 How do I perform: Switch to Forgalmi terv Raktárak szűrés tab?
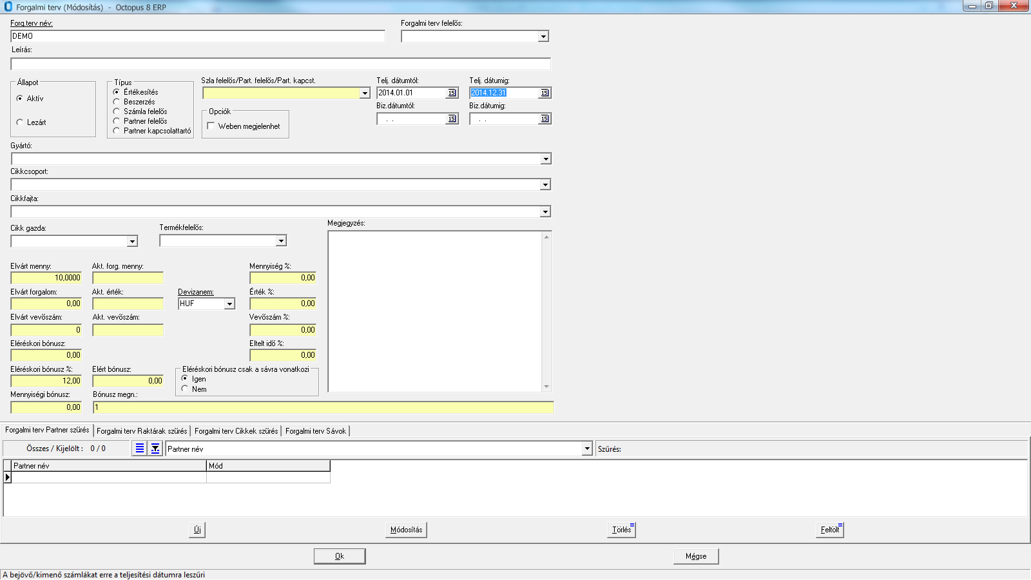coord(142,431)
